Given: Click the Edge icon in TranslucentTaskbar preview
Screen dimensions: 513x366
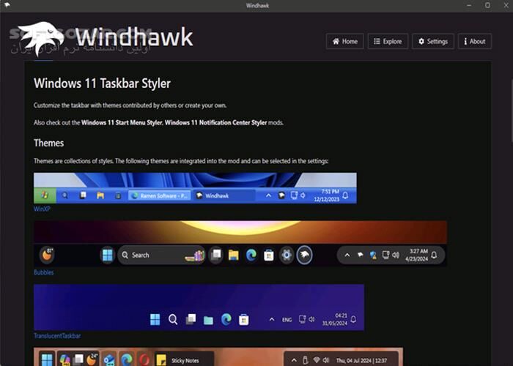Looking at the screenshot, I should 226,319.
